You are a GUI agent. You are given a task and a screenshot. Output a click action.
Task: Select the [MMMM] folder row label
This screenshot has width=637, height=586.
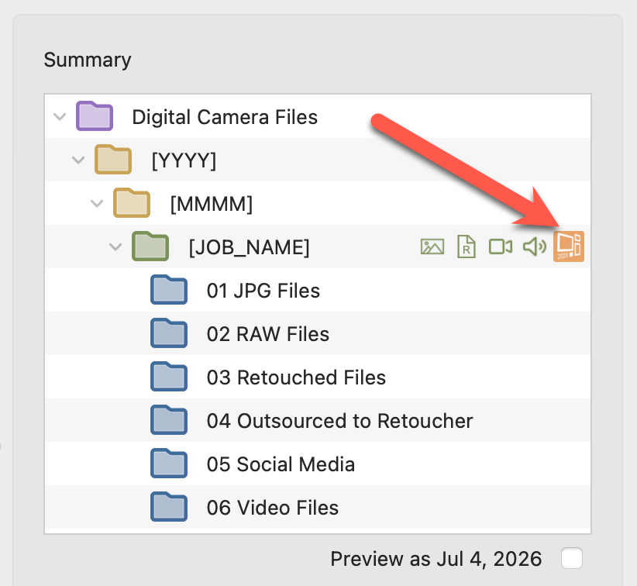click(x=212, y=204)
